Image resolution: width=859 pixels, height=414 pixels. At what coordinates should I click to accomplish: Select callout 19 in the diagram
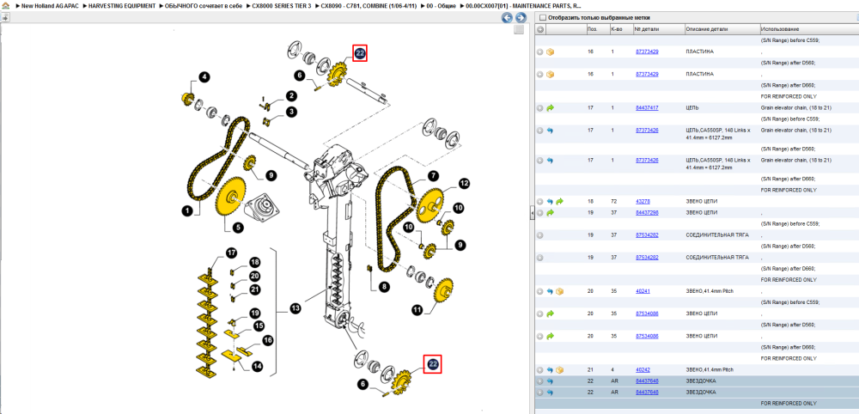coord(255,313)
